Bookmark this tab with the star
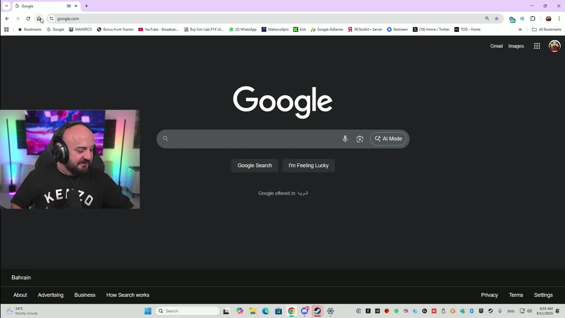 [497, 19]
